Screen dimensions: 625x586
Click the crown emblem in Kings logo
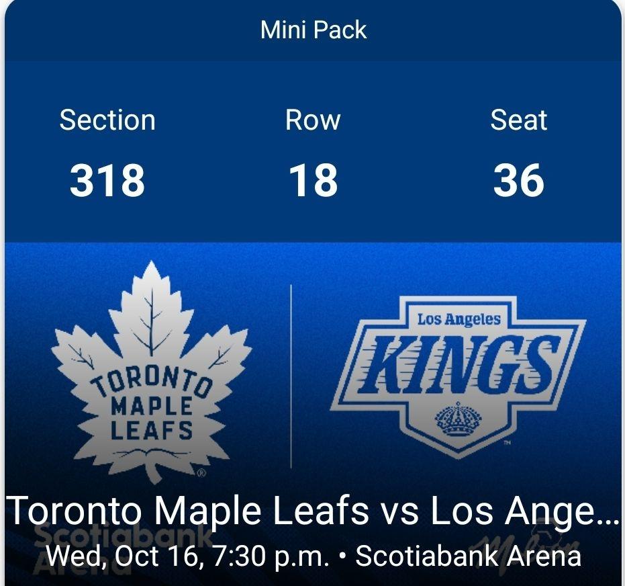[x=459, y=421]
